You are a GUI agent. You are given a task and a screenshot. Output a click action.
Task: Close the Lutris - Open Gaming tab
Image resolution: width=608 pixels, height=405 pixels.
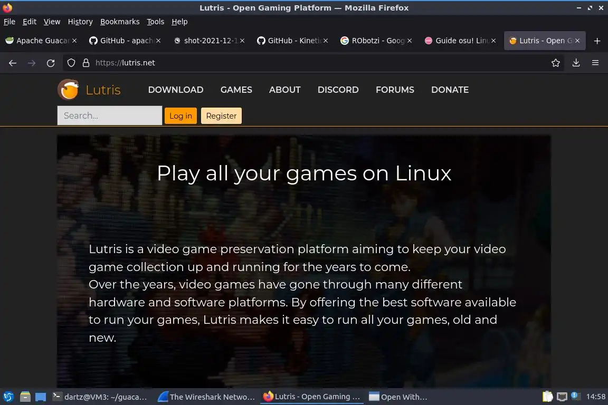(577, 41)
